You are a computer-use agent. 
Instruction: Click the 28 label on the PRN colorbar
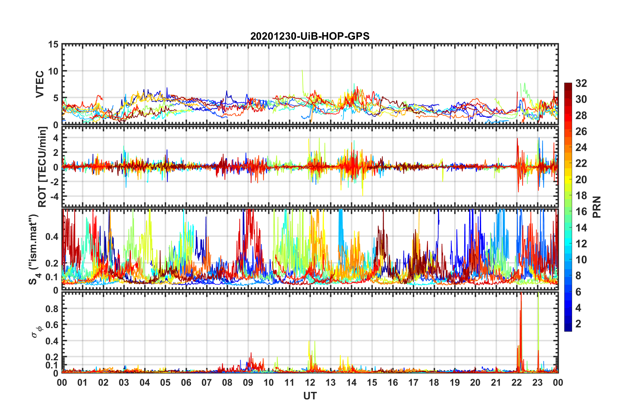(x=581, y=116)
